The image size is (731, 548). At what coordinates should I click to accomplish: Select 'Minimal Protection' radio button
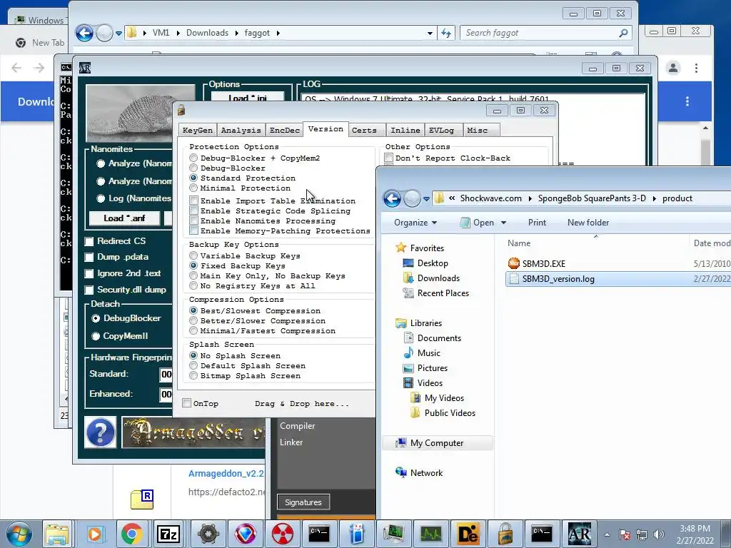(193, 188)
